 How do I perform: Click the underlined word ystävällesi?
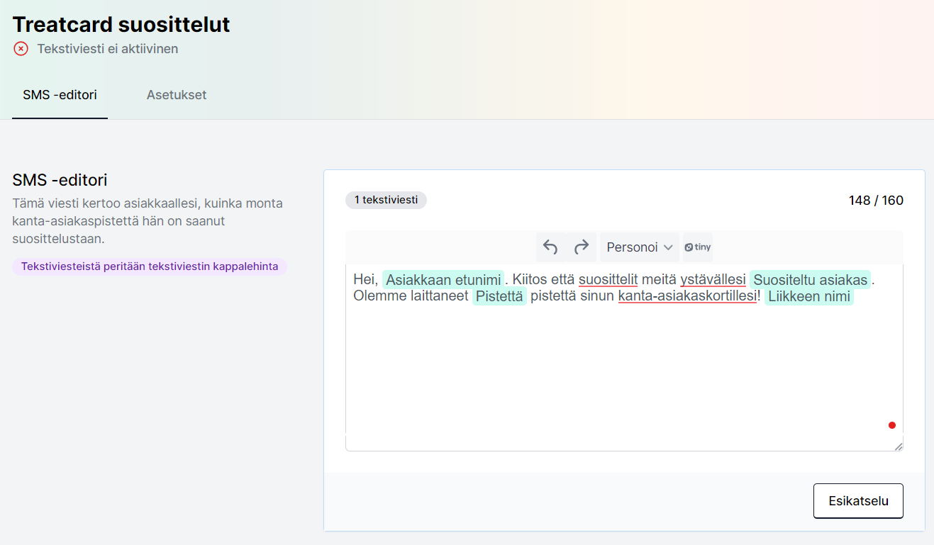[713, 280]
